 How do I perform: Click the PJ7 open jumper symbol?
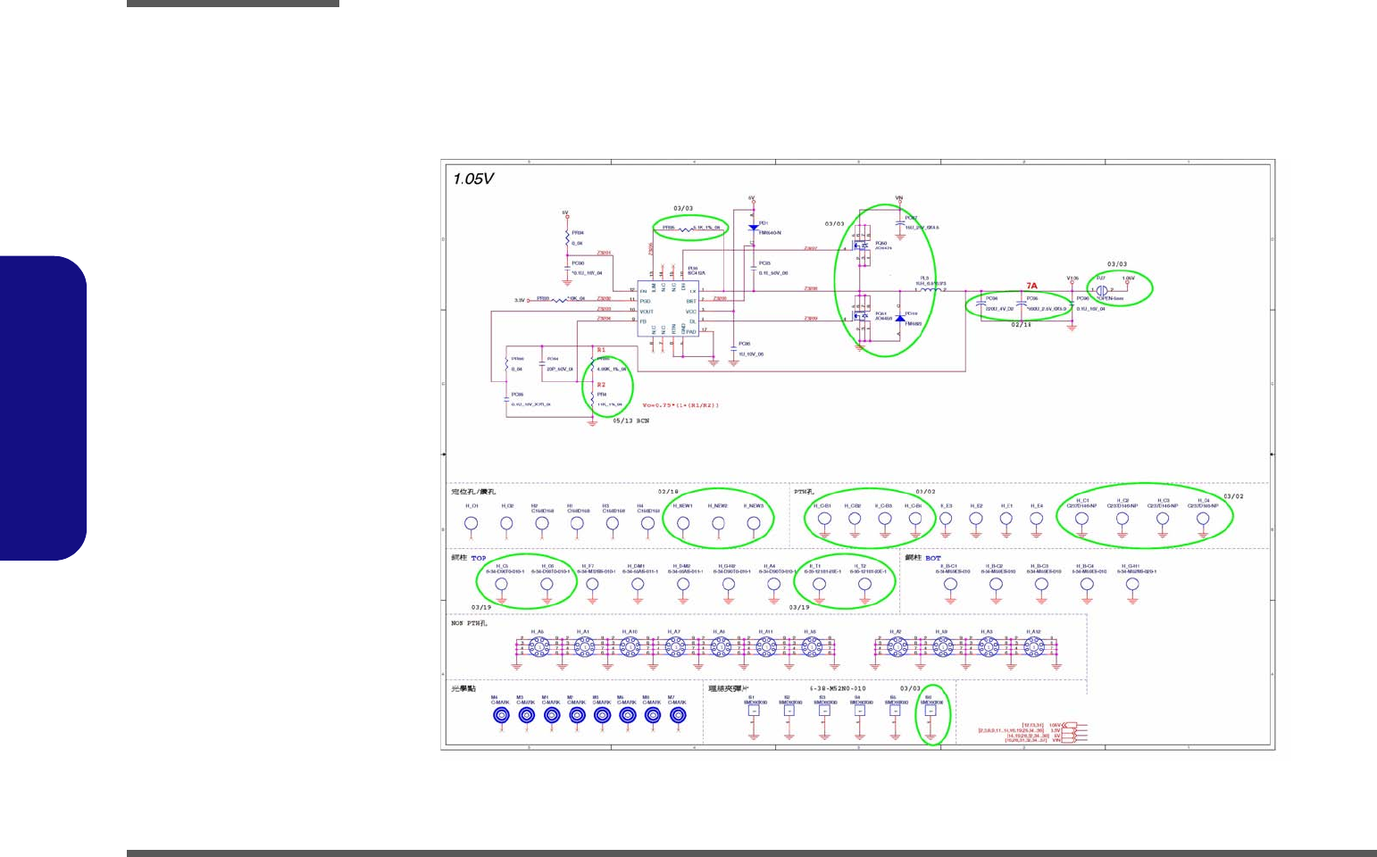[1103, 289]
